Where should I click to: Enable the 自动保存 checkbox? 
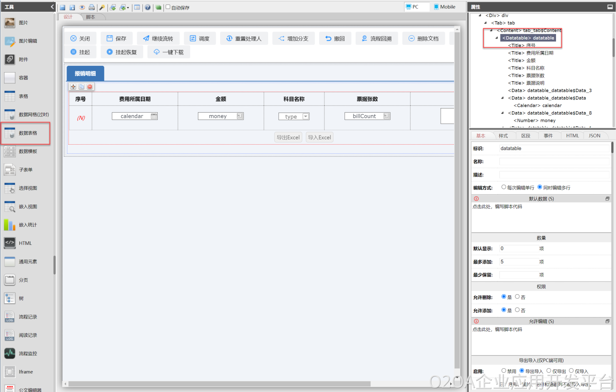click(168, 7)
